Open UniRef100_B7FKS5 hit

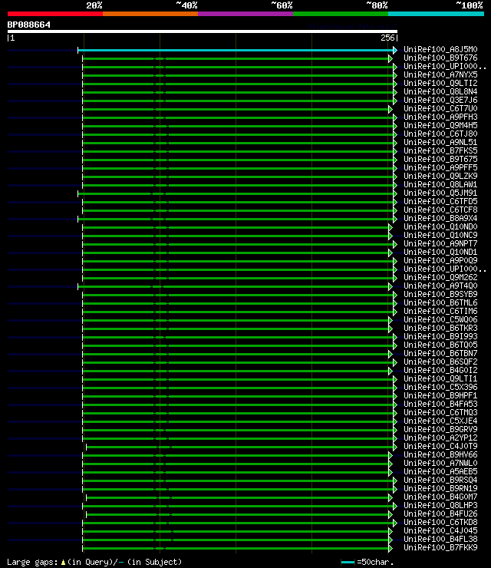click(440, 150)
